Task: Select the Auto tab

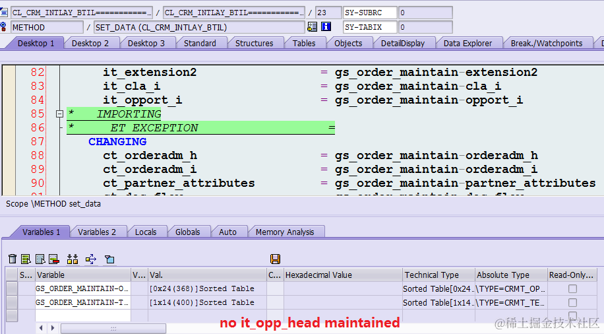Action: [227, 232]
